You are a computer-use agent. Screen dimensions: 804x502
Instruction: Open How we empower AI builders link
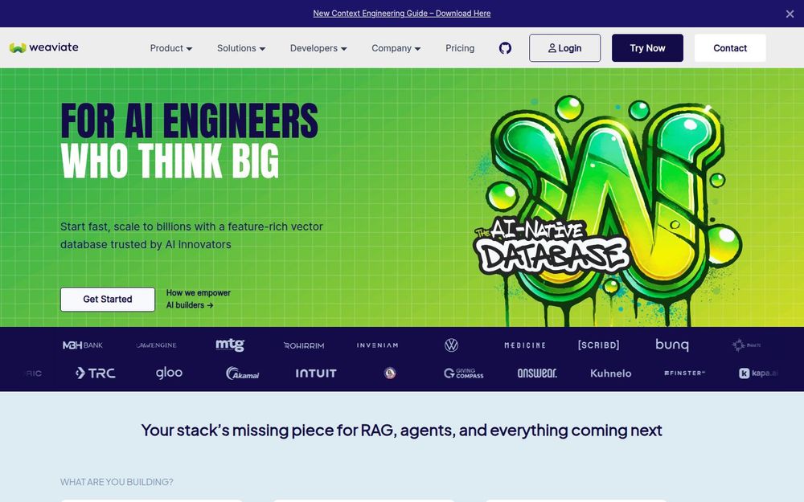198,299
